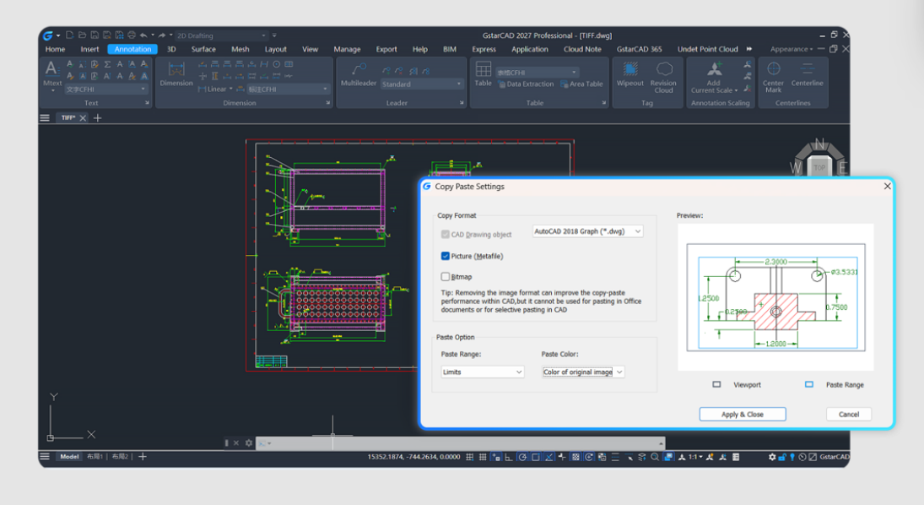Viewport: 924px width, 505px height.
Task: Open the Express ribbon tab
Action: coord(484,49)
